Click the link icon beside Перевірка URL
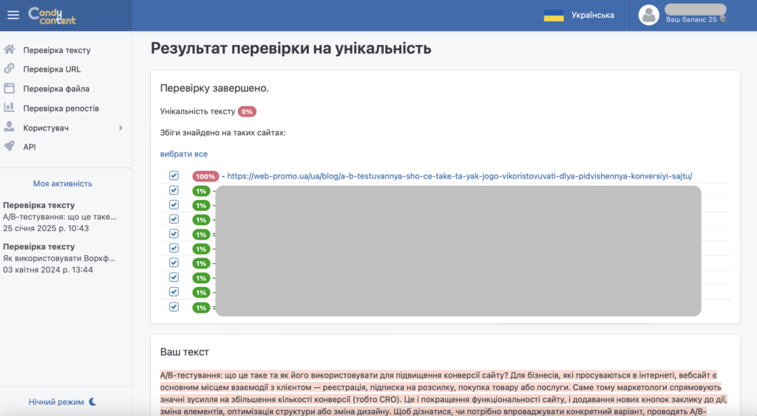 (x=9, y=69)
